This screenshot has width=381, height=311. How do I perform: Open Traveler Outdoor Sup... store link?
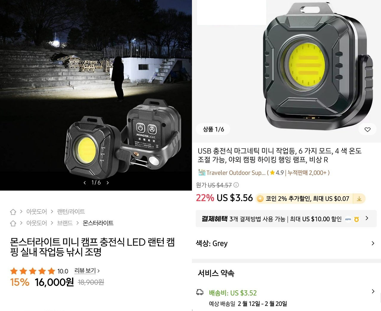(236, 173)
